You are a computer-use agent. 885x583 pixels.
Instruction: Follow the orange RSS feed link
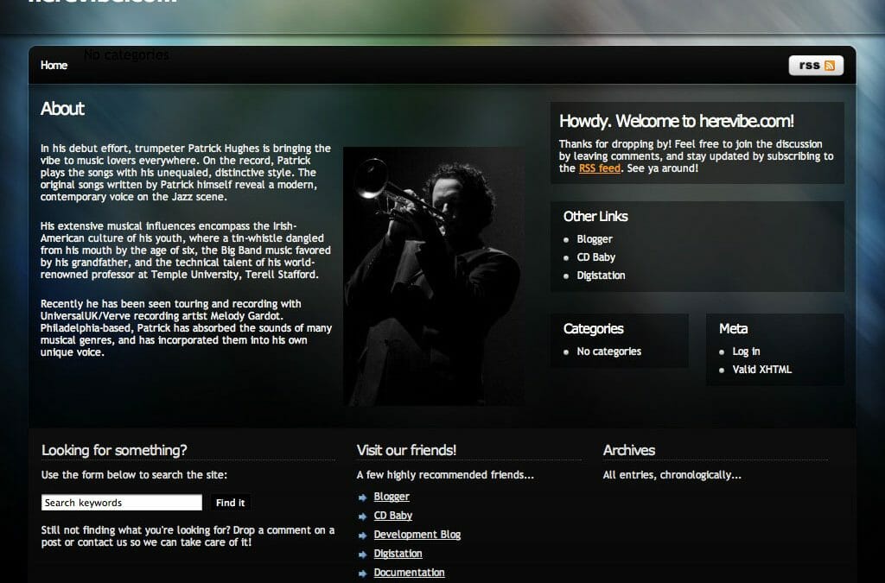[599, 168]
